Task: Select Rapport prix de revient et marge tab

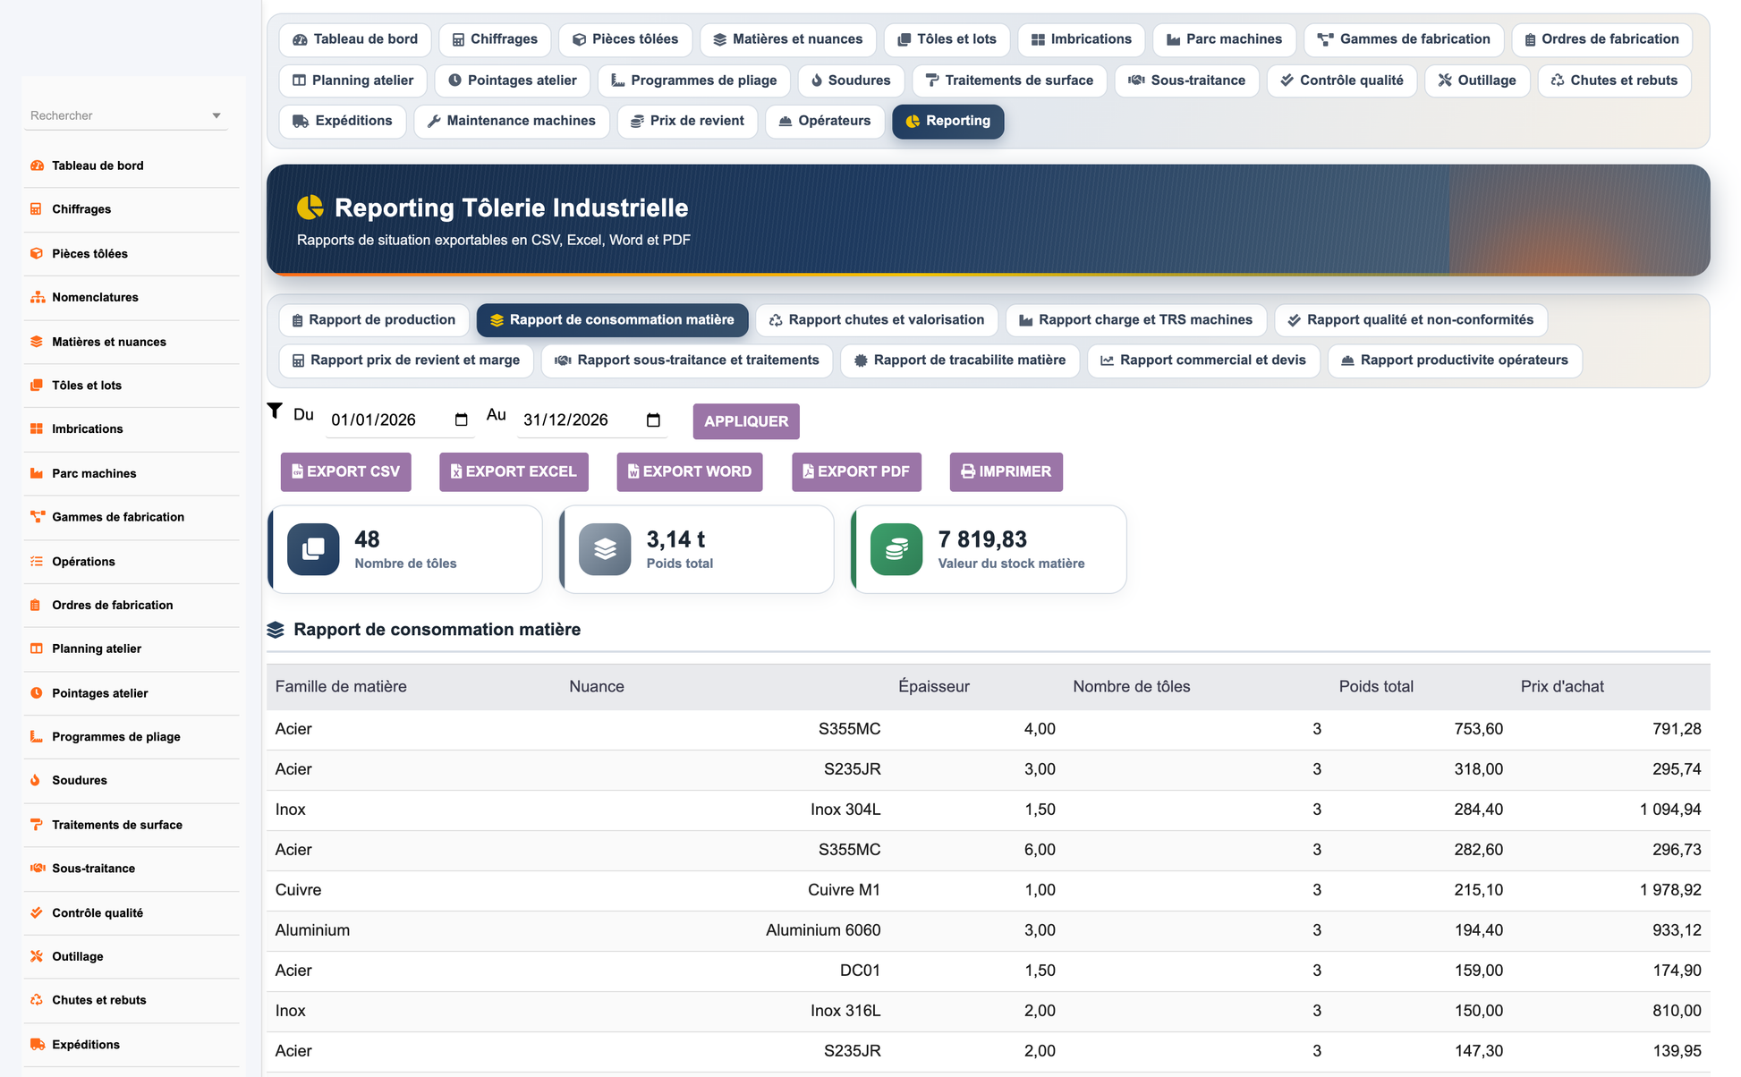Action: (x=406, y=360)
